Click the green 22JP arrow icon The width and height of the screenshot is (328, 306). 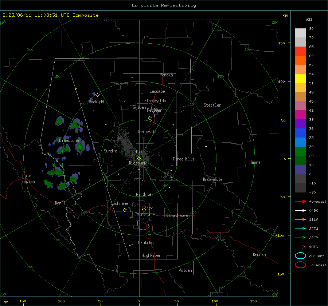tap(300, 238)
